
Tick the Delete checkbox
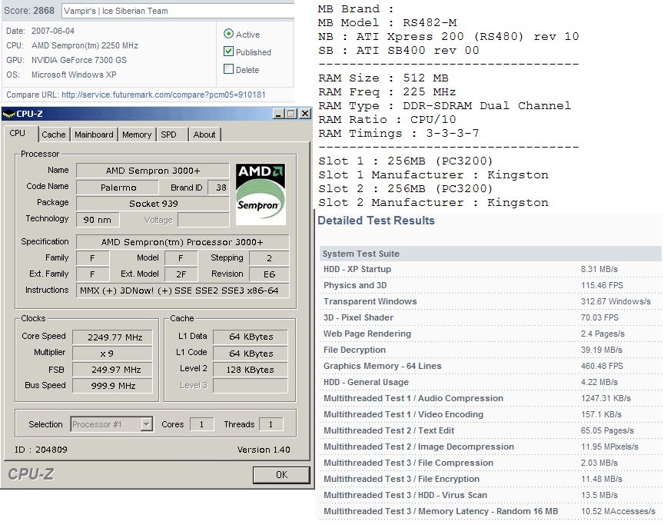point(229,69)
